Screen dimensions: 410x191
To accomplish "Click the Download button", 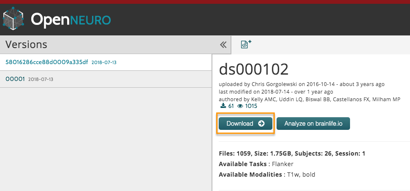I will (245, 124).
